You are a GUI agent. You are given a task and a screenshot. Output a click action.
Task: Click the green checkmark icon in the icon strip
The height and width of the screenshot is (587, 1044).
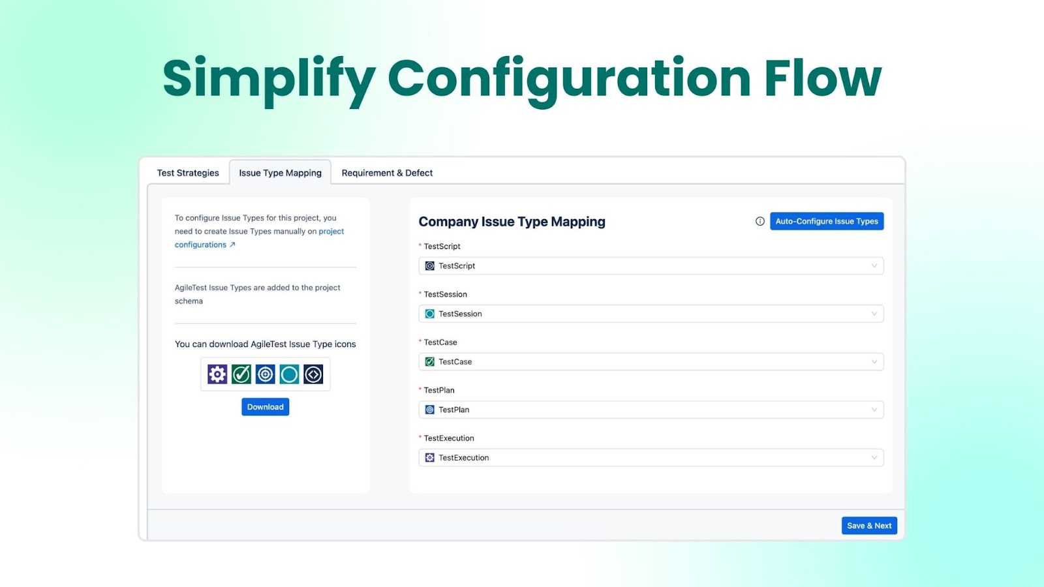point(241,374)
